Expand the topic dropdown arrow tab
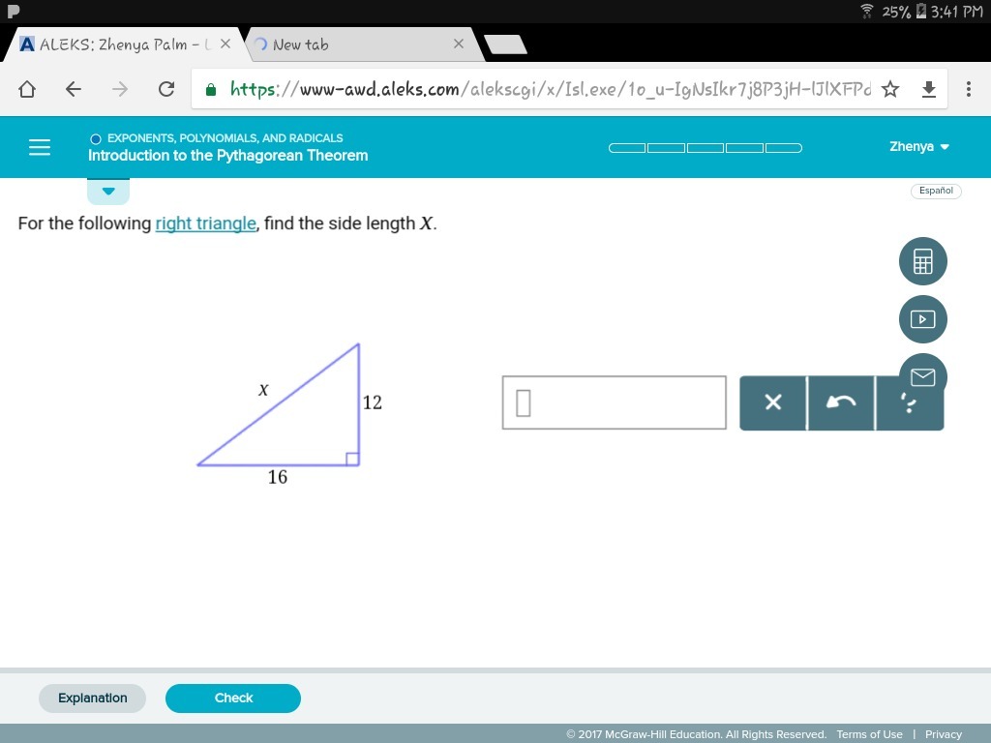This screenshot has height=743, width=991. 108,192
